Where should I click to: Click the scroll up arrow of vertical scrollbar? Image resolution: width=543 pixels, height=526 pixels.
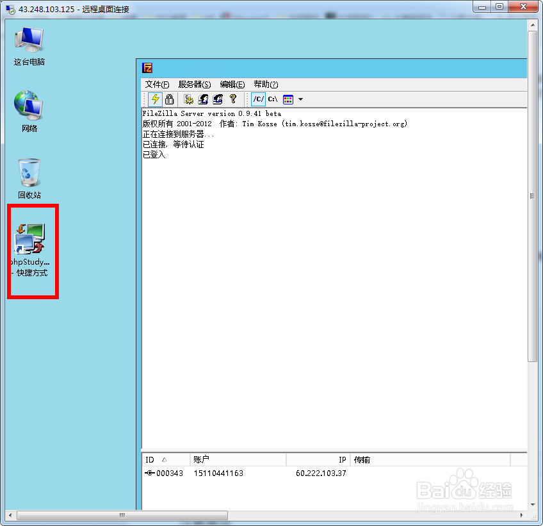pos(532,25)
